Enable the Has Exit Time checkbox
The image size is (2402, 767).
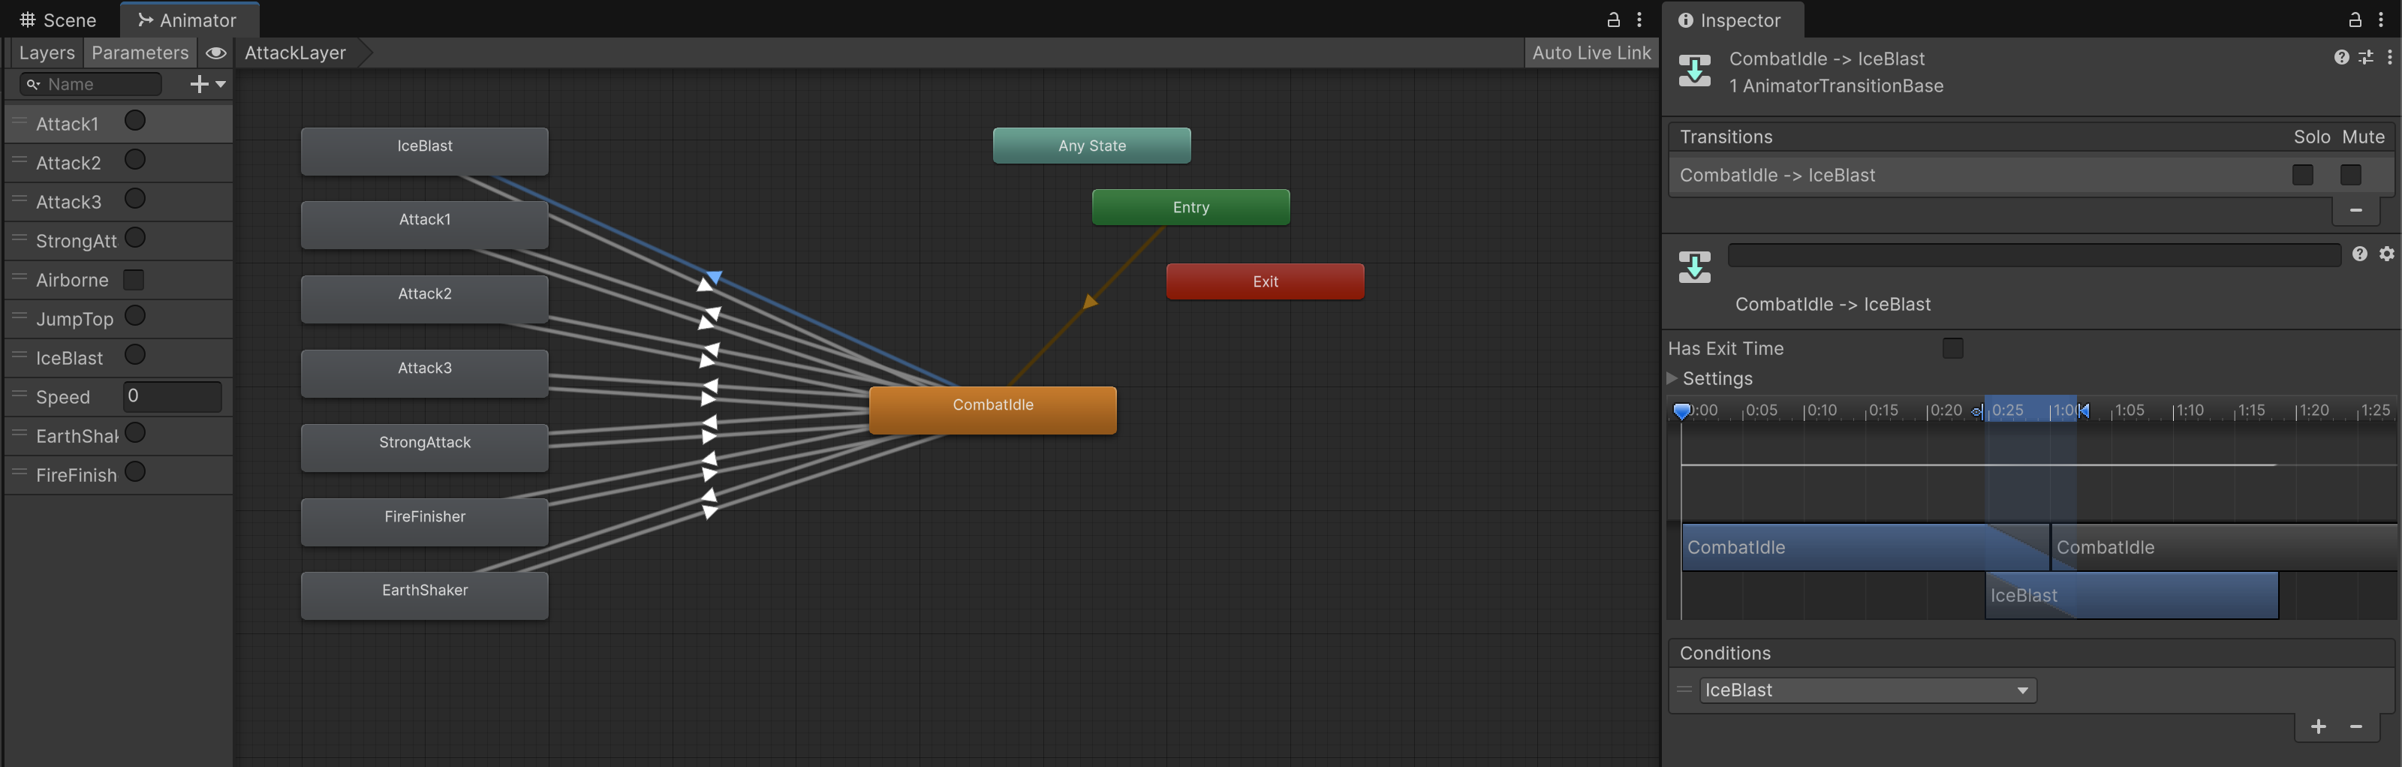(1952, 348)
